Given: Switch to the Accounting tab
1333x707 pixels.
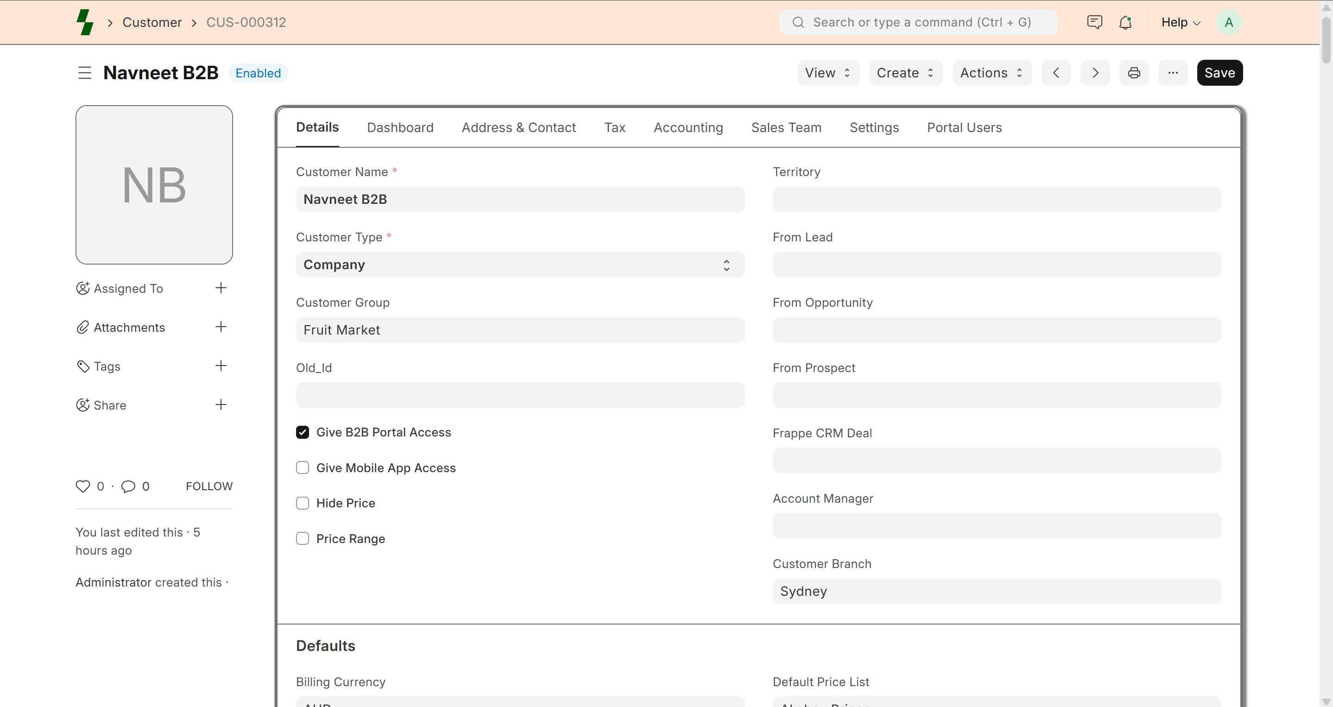Looking at the screenshot, I should (688, 127).
